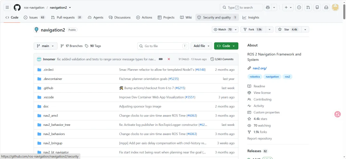
Task: Open the Add file dropdown
Action: tap(202, 46)
